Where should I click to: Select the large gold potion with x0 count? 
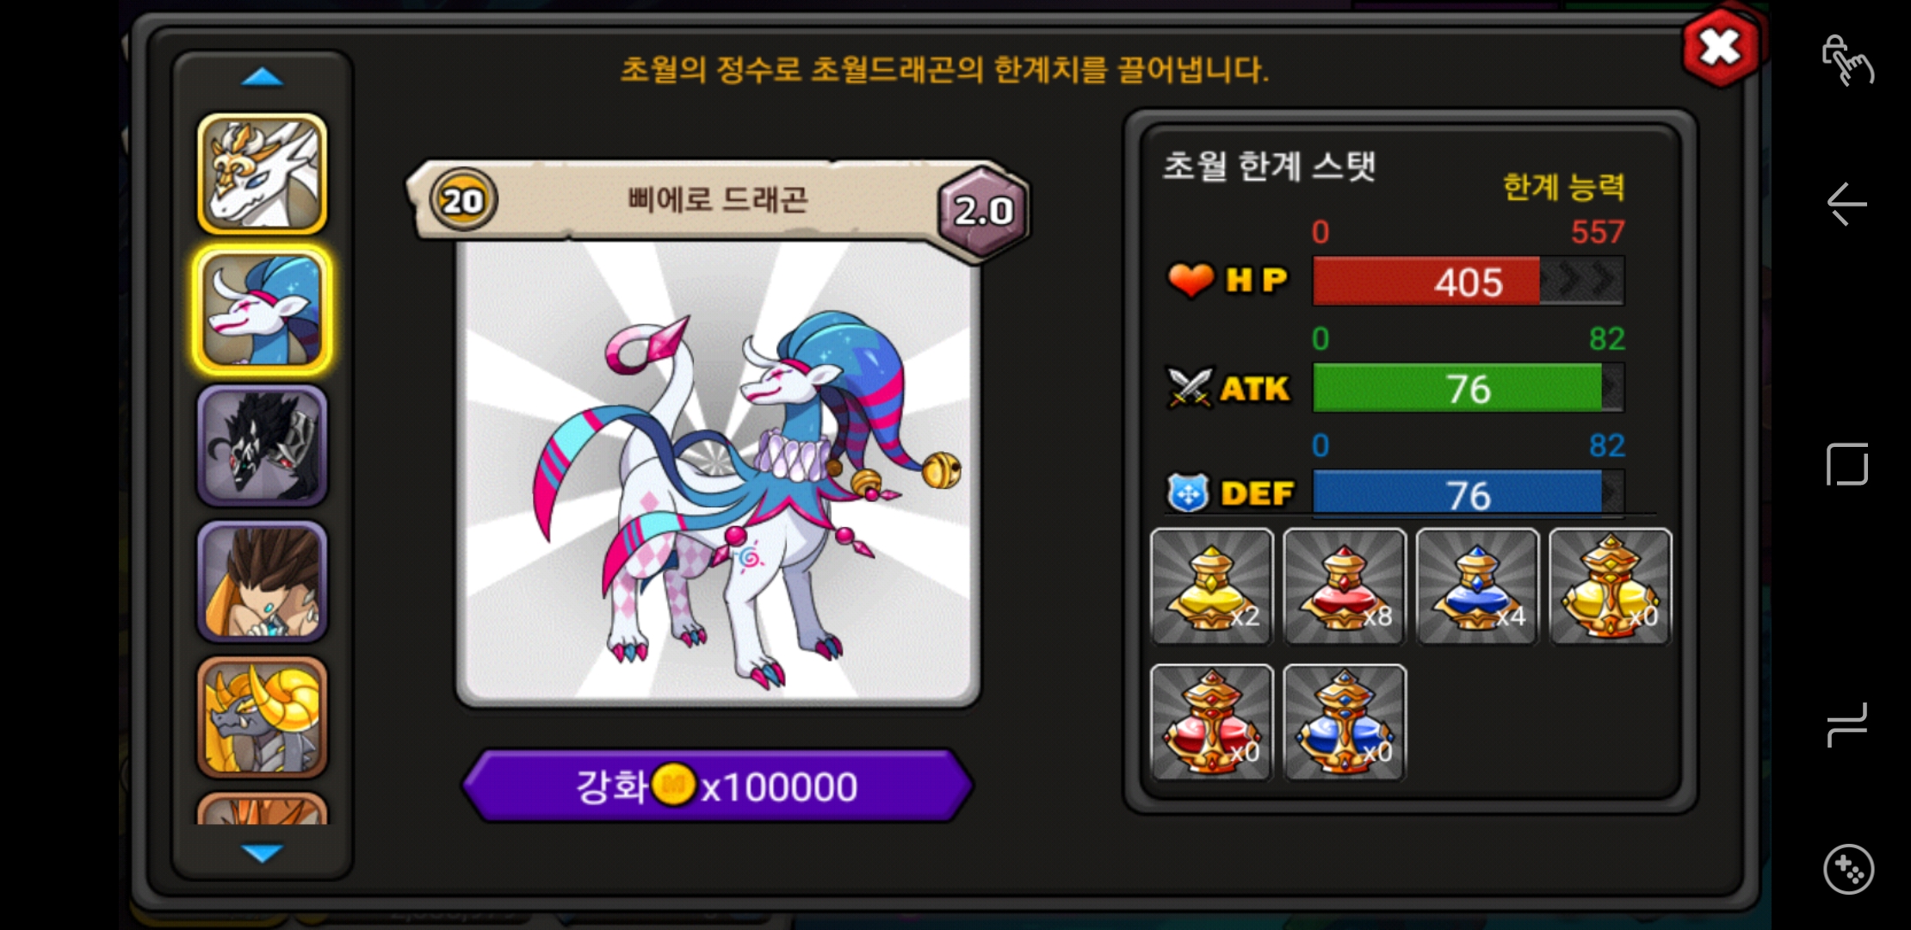1611,586
